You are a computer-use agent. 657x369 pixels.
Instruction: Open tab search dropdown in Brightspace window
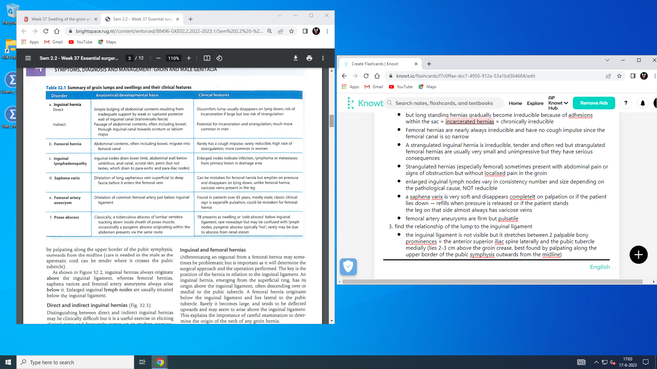[280, 15]
